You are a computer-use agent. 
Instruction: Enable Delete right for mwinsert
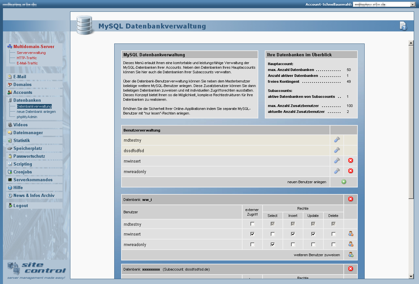pyautogui.click(x=334, y=234)
